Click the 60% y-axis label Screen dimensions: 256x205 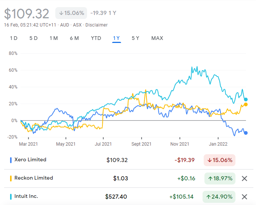pyautogui.click(x=13, y=70)
